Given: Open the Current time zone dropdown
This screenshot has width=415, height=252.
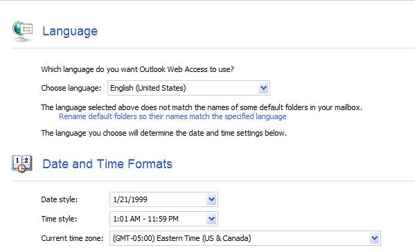Looking at the screenshot, I should tap(245, 238).
